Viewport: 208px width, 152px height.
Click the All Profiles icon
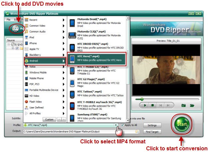(x=26, y=113)
